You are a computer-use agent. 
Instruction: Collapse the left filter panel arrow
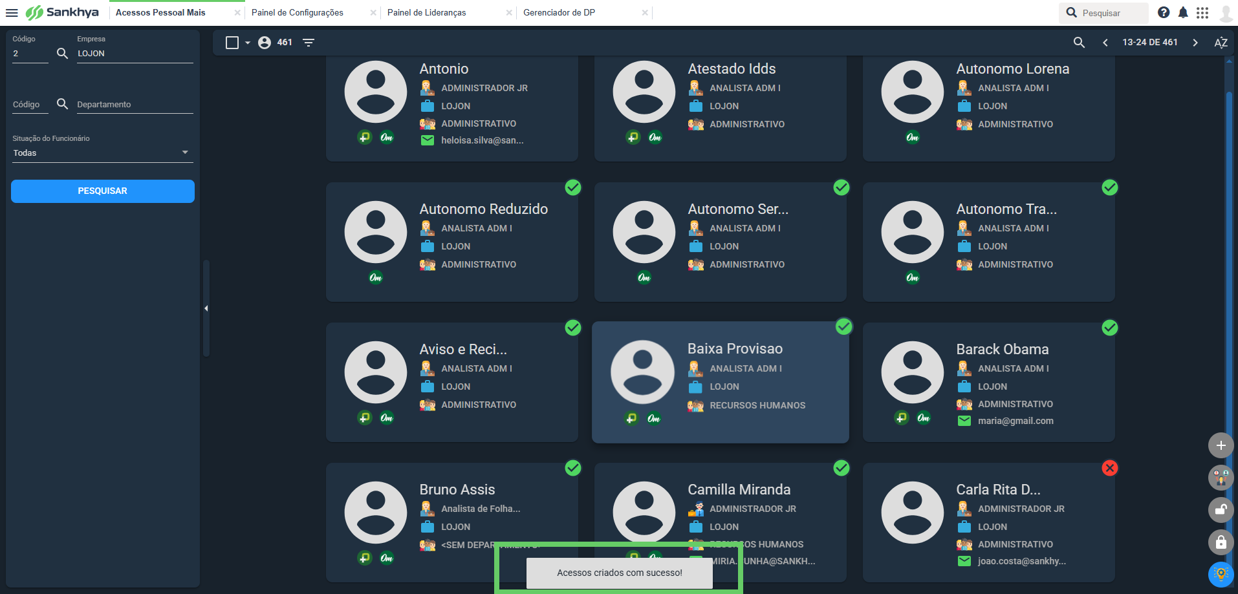pyautogui.click(x=206, y=308)
